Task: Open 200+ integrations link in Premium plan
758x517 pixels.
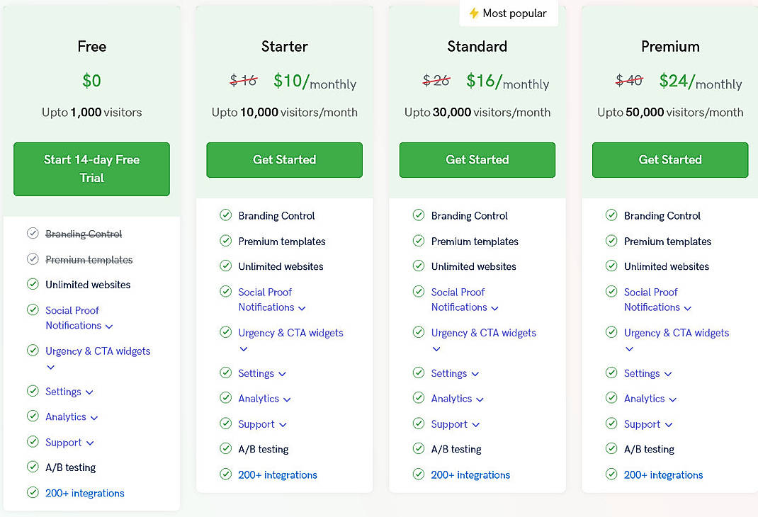Action: [663, 475]
